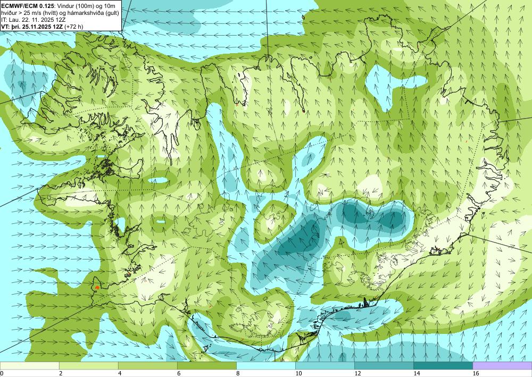Click the legend scale label '8'
Viewport: 532px width, 377px height.
point(238,373)
